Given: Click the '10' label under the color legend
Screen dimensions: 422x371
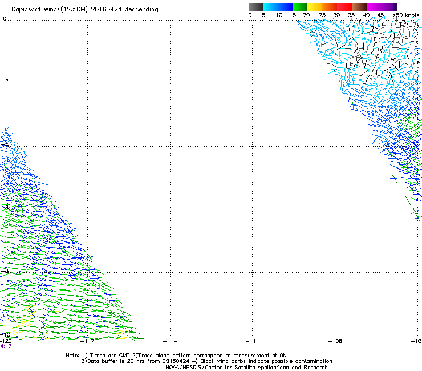Looking at the screenshot, I should click(x=279, y=15).
